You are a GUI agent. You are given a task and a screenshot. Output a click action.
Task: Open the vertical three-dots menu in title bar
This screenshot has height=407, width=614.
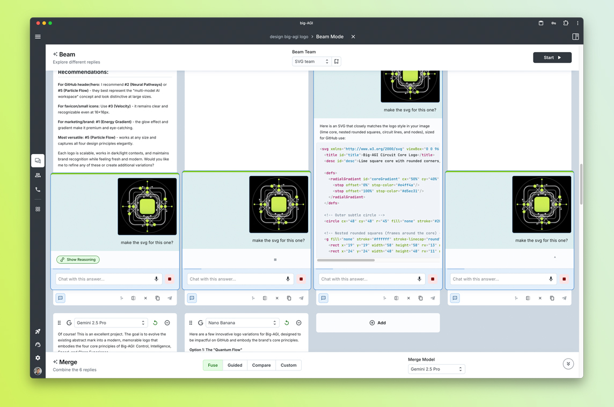click(x=578, y=23)
